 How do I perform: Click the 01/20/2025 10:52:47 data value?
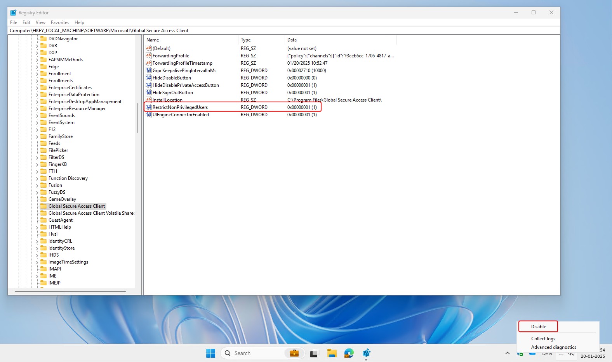coord(307,63)
